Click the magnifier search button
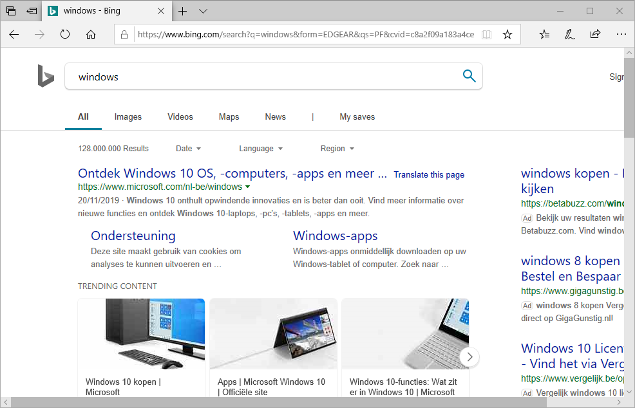635x408 pixels. [x=469, y=76]
